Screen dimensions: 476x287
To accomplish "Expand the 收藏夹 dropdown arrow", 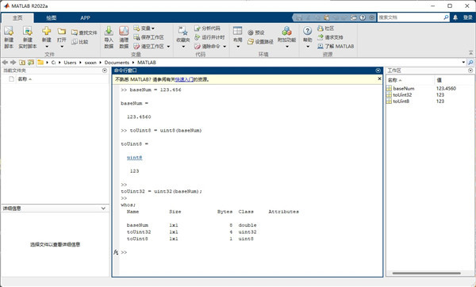I will click(183, 47).
